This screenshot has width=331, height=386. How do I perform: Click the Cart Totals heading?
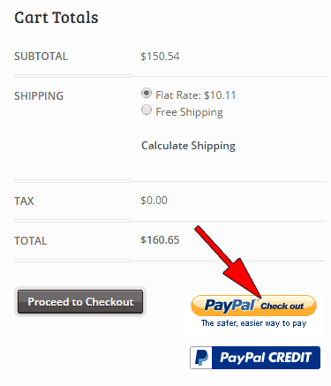[56, 18]
